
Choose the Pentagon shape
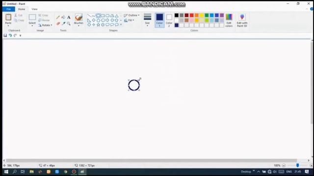(x=98, y=20)
